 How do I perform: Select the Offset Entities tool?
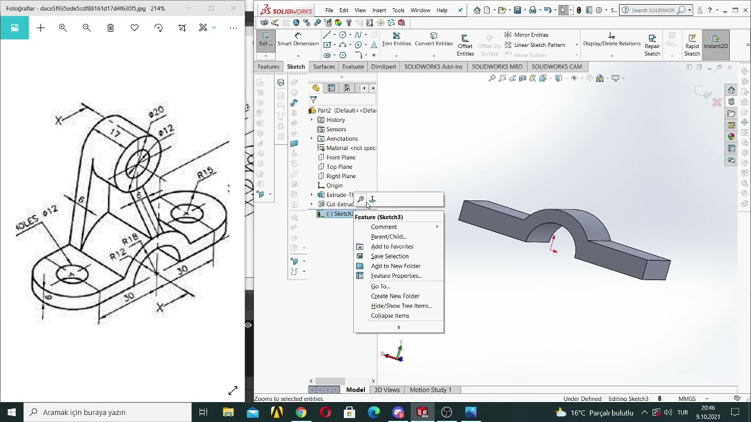tap(465, 45)
